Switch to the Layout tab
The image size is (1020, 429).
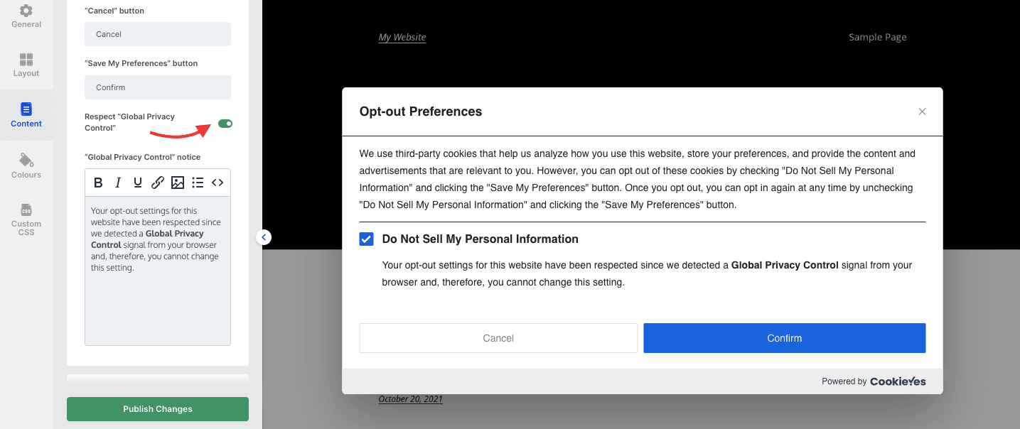pyautogui.click(x=26, y=65)
